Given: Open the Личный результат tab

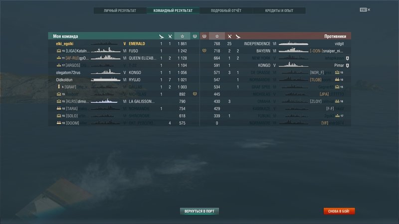Looking at the screenshot, I should tap(120, 10).
